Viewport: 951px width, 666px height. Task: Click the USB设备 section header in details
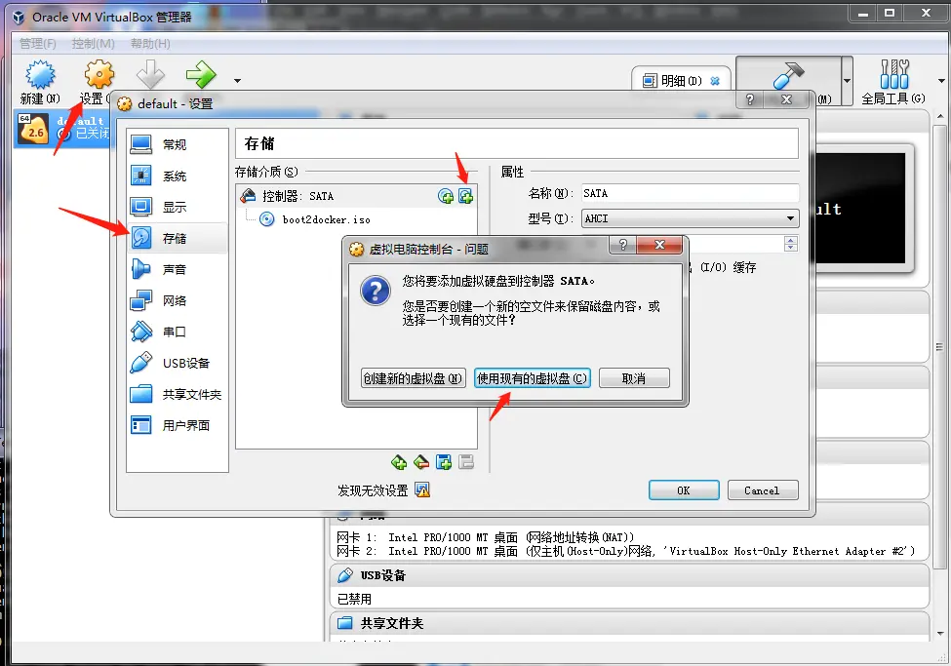(629, 575)
